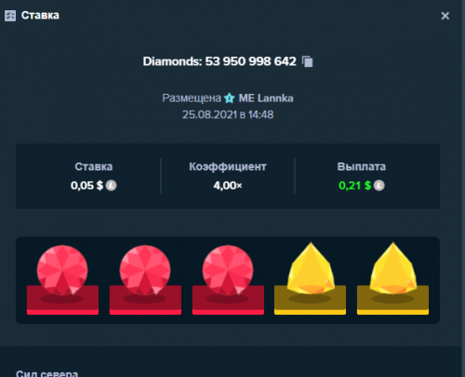Open the ME Lannka player profile

coord(266,98)
